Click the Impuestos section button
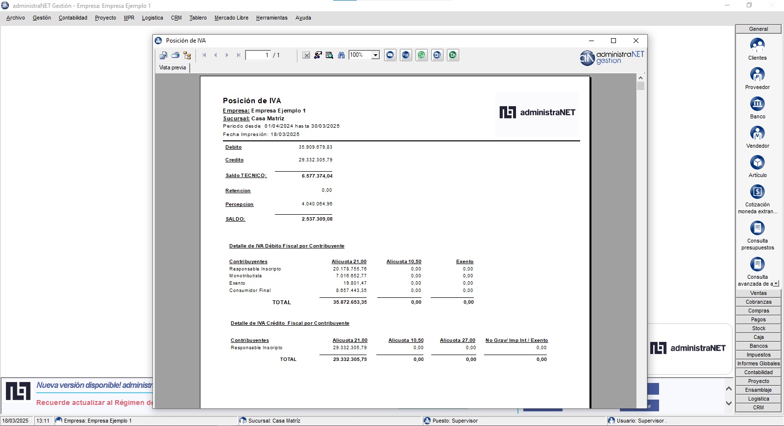This screenshot has height=426, width=784. point(759,355)
